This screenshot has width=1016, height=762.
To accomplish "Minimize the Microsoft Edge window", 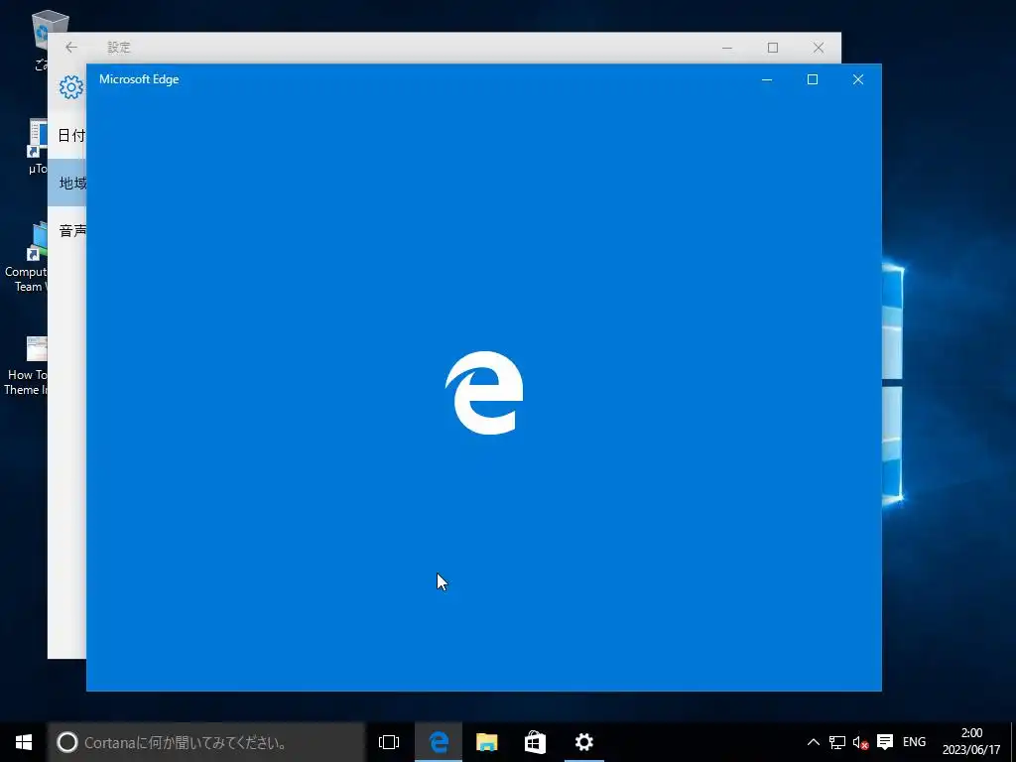I will coord(767,79).
